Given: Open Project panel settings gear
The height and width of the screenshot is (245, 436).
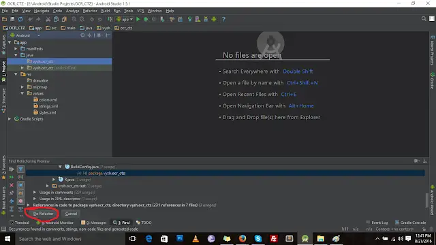Looking at the screenshot, I should pos(99,35).
